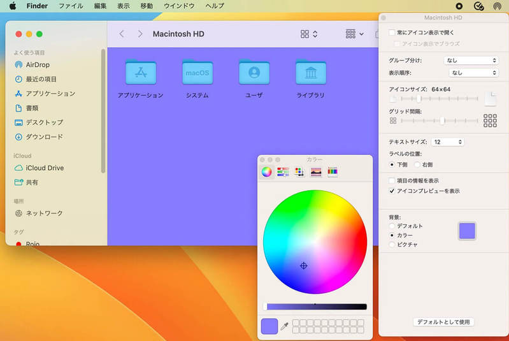Open the ユーザ folder icon
Image resolution: width=509 pixels, height=341 pixels.
click(x=254, y=72)
